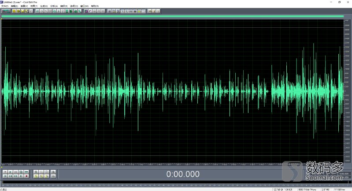Open the 窗口(W) Window menu

click(84, 6)
